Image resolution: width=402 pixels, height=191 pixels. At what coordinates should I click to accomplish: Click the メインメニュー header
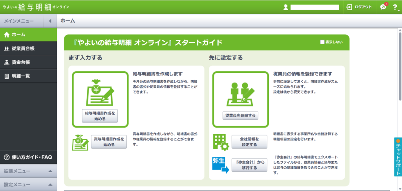point(22,21)
